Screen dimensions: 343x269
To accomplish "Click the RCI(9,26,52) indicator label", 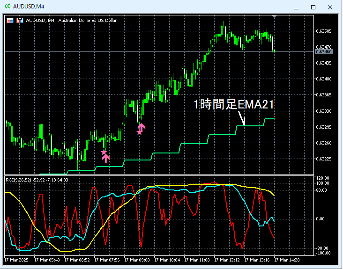I will (x=37, y=180).
